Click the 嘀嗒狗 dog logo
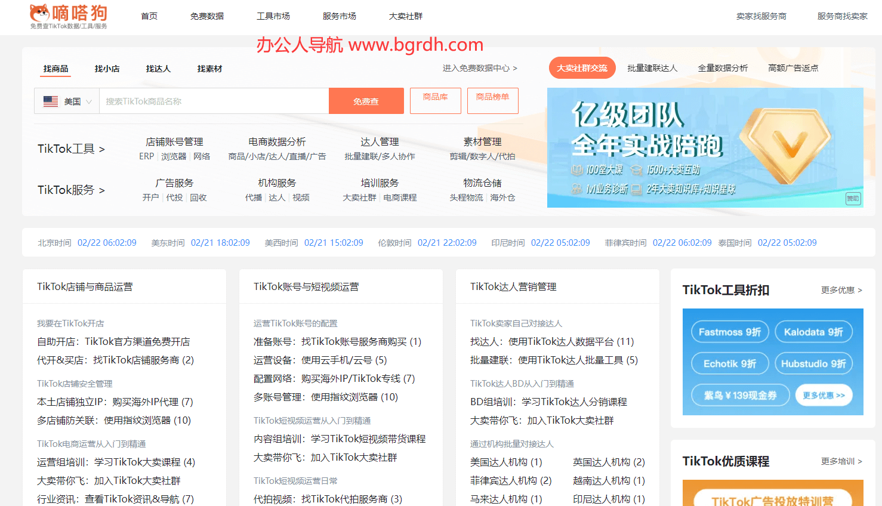This screenshot has width=882, height=506. [40, 13]
